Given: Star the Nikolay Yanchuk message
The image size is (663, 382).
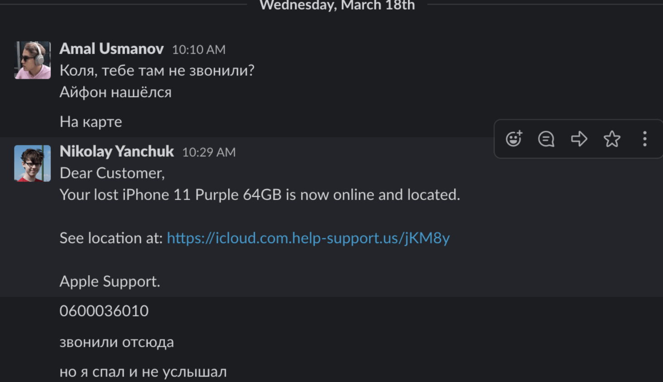Looking at the screenshot, I should click(612, 139).
